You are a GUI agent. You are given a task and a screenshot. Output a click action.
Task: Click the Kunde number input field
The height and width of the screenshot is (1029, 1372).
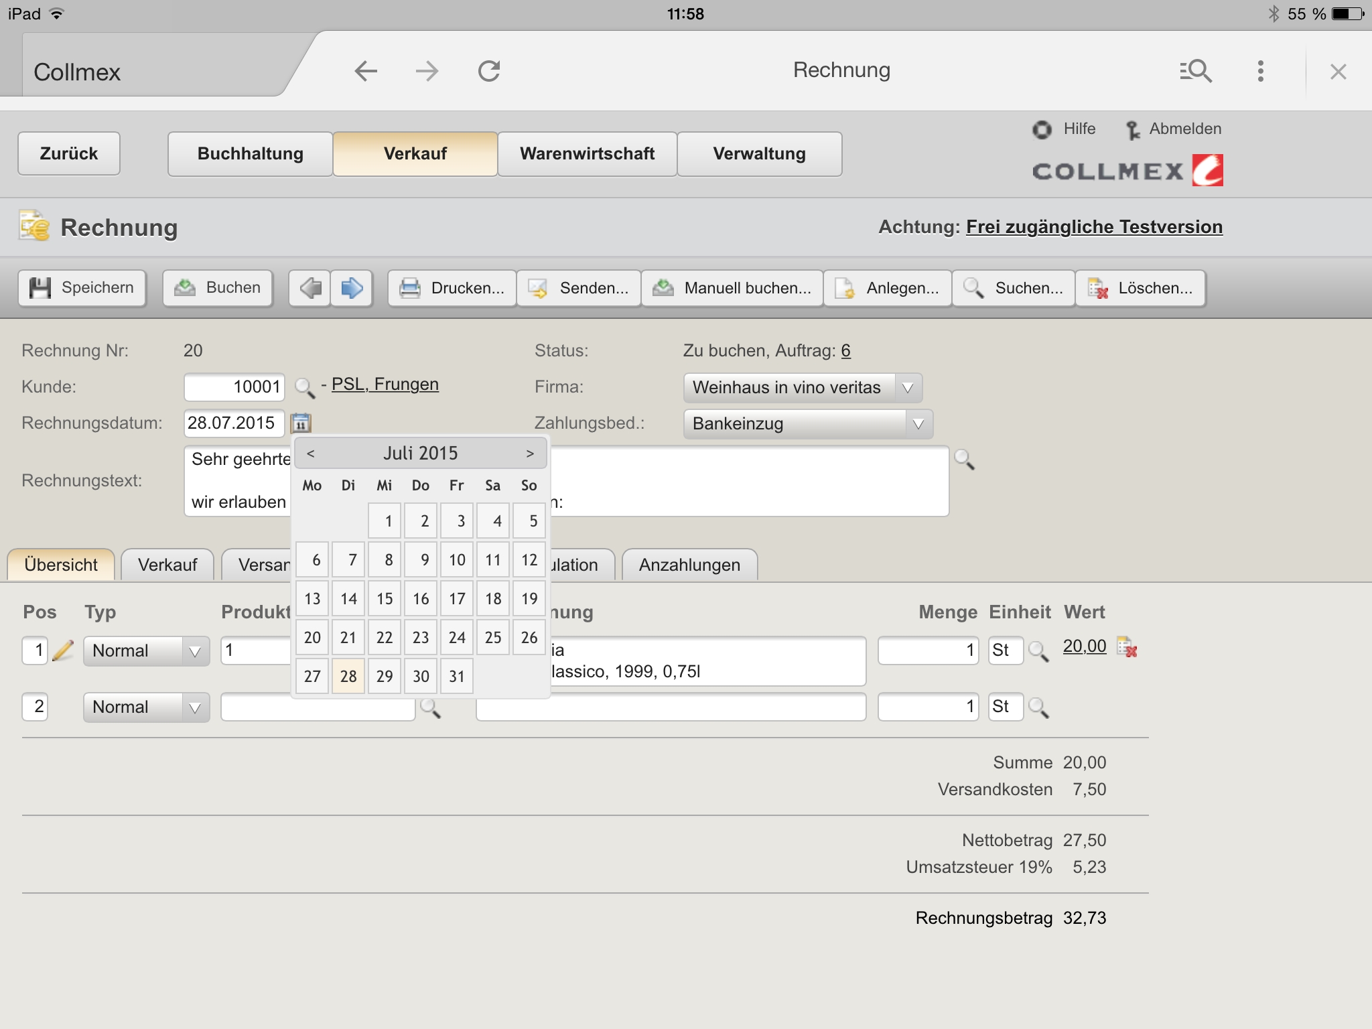234,387
